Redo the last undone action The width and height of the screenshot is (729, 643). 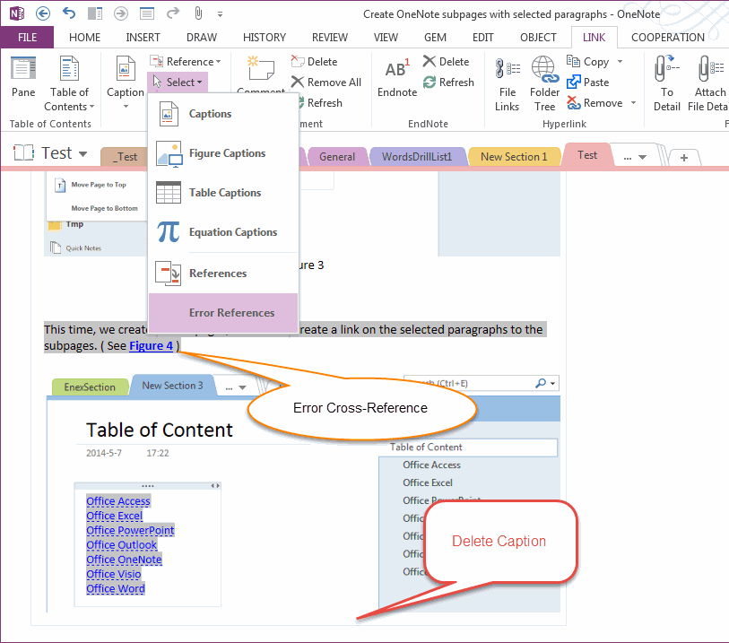(x=173, y=13)
